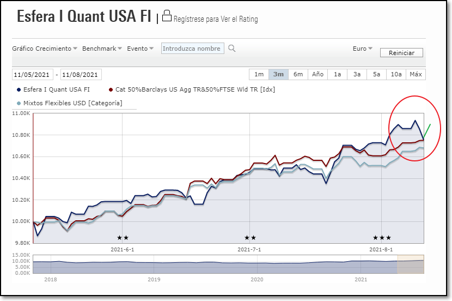
Task: Toggle the Cat 50%Barclays US Agg legend entry
Action: [192, 89]
